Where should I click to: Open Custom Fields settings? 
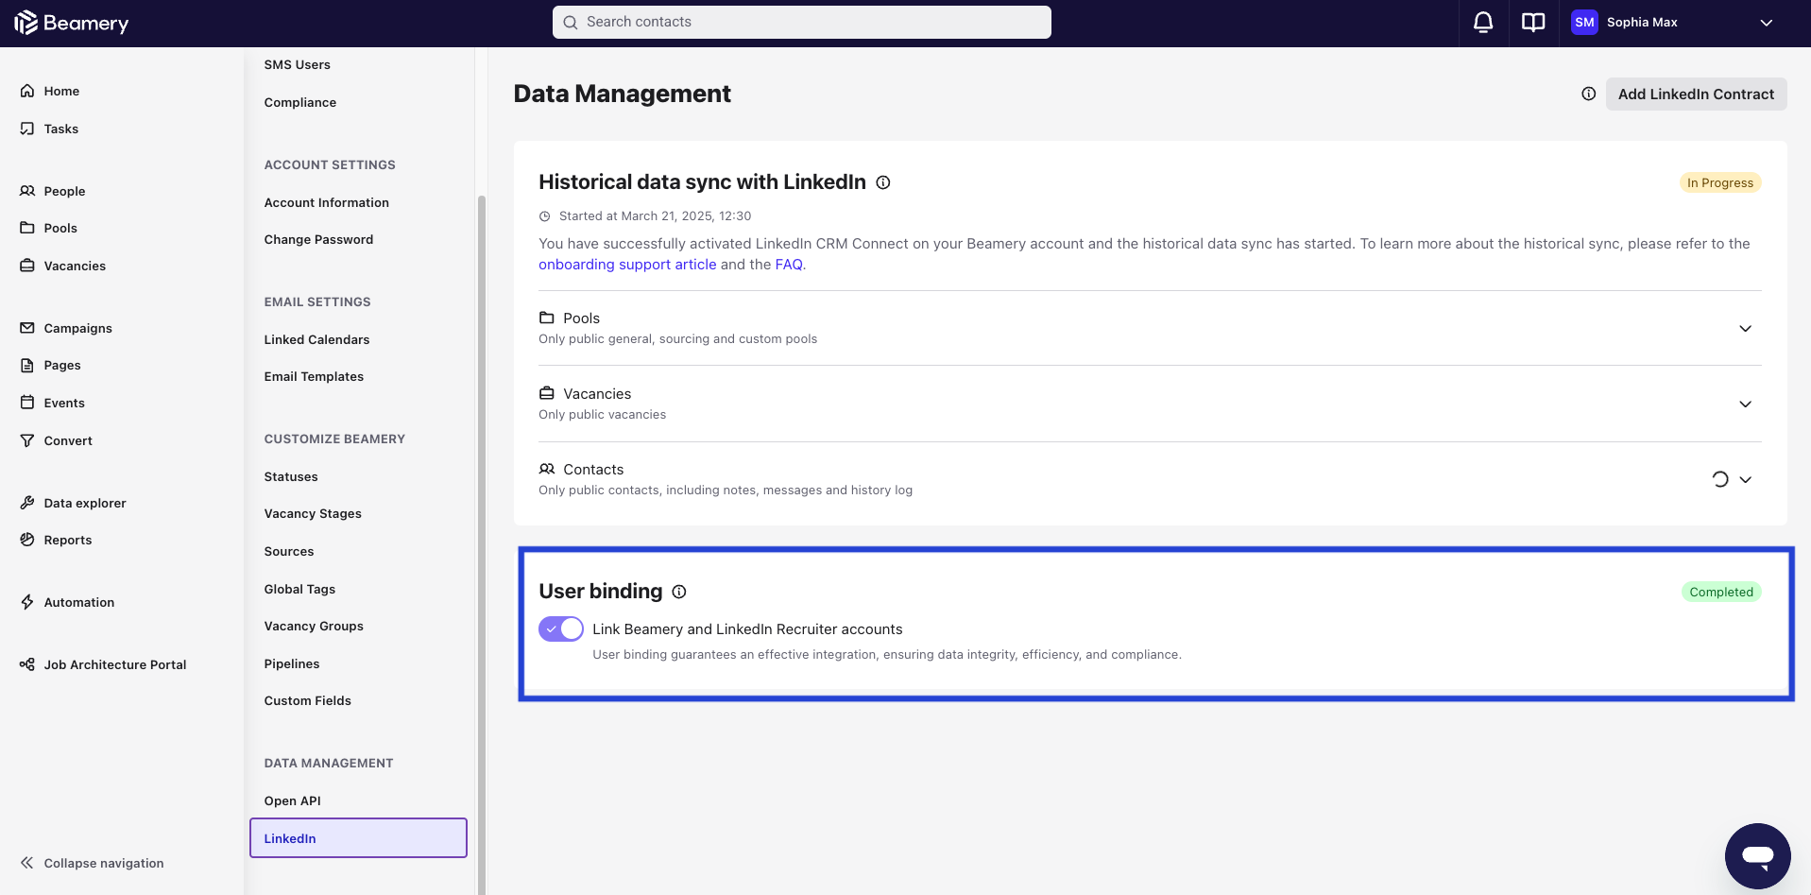[x=307, y=700]
